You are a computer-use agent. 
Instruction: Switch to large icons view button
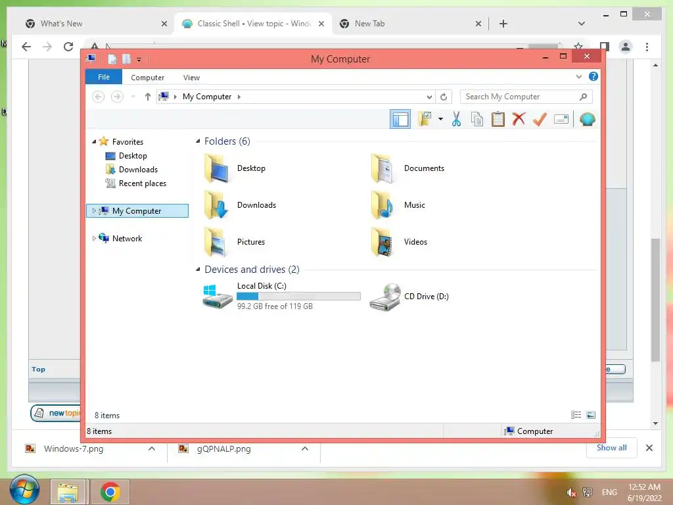point(591,414)
